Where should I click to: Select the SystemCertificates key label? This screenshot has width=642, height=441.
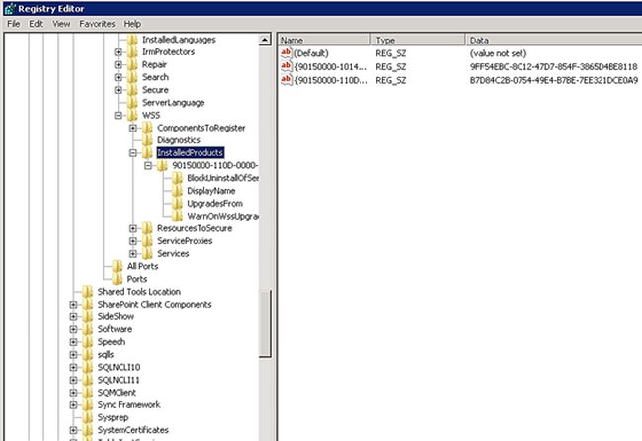click(133, 430)
